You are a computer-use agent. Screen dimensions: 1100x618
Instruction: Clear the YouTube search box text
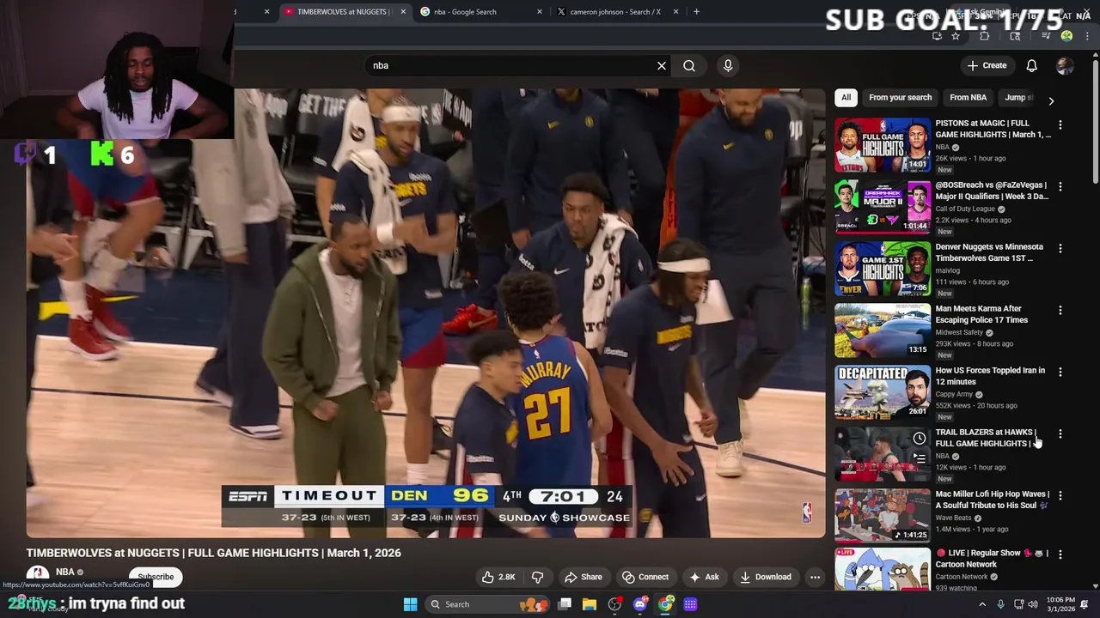pos(662,65)
